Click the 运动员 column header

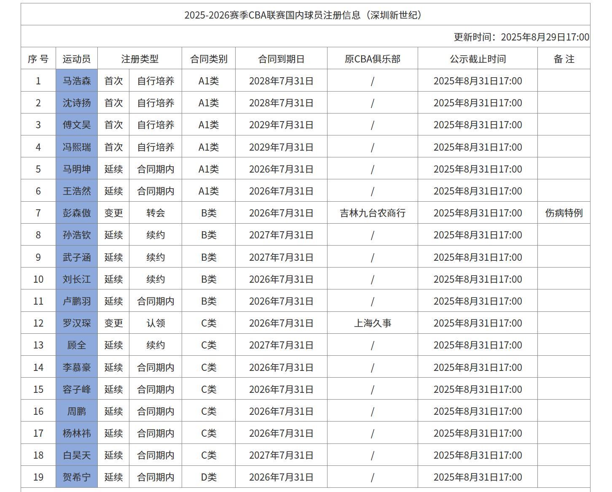(x=77, y=59)
